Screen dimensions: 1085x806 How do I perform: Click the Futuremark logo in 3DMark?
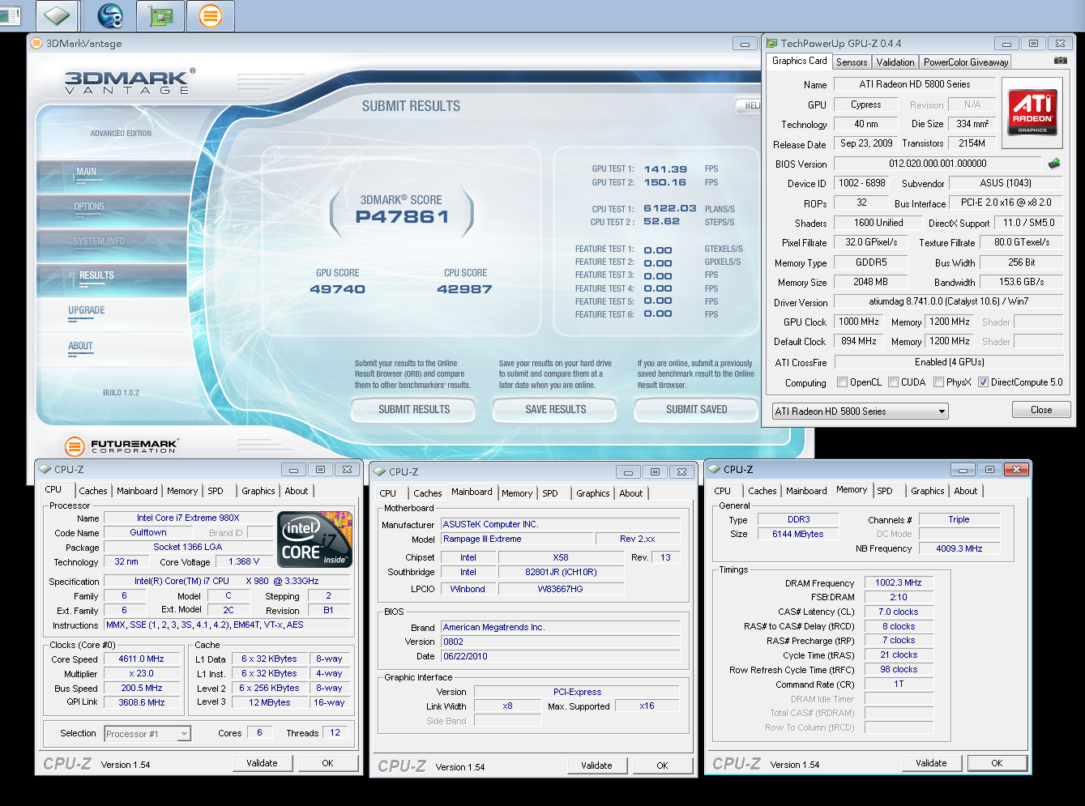121,446
